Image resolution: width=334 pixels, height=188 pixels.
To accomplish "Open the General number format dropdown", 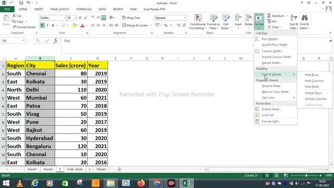I will pos(185,18).
